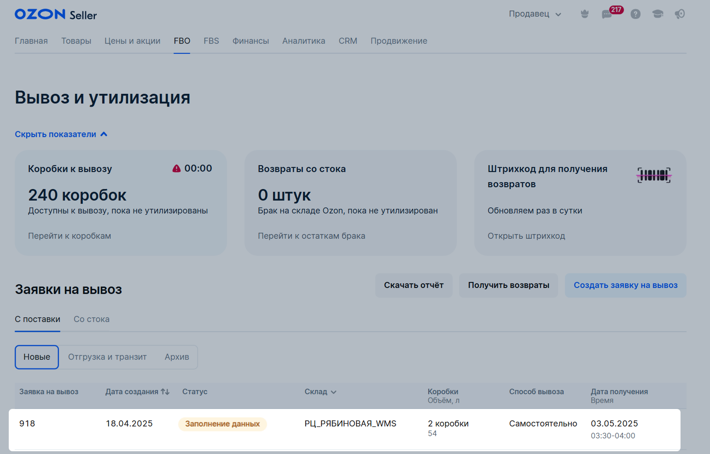Screen dimensions: 710x454
Task: Select the FBO menu item
Action: pyautogui.click(x=182, y=41)
